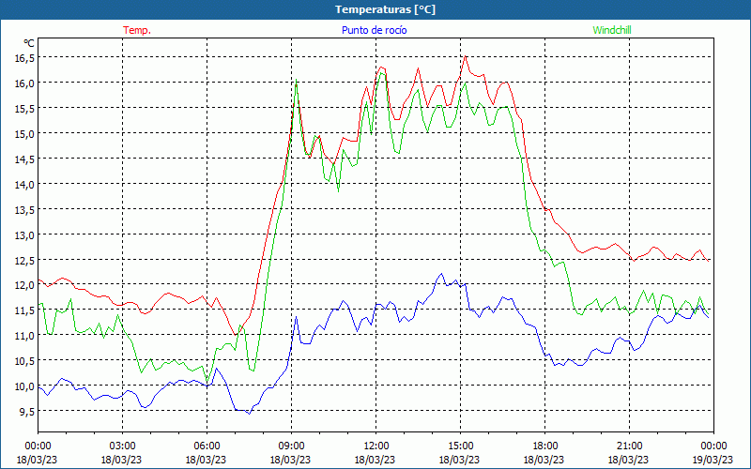
Task: Click the 14,5 y-axis value
Action: pyautogui.click(x=24, y=159)
